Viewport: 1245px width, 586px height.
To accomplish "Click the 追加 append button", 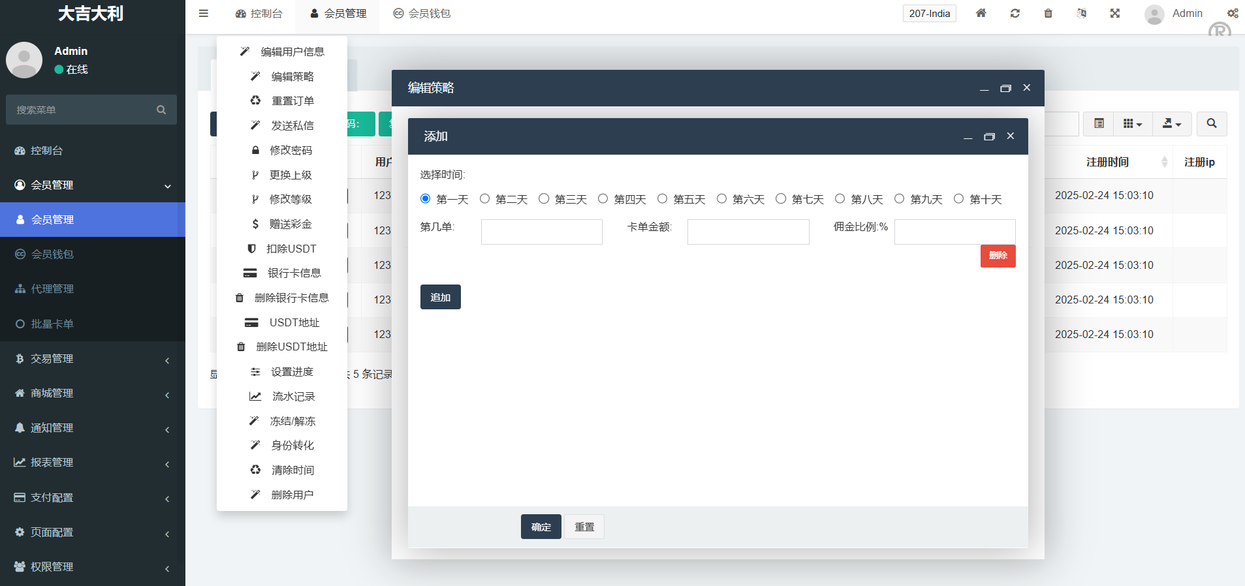I will coord(440,297).
